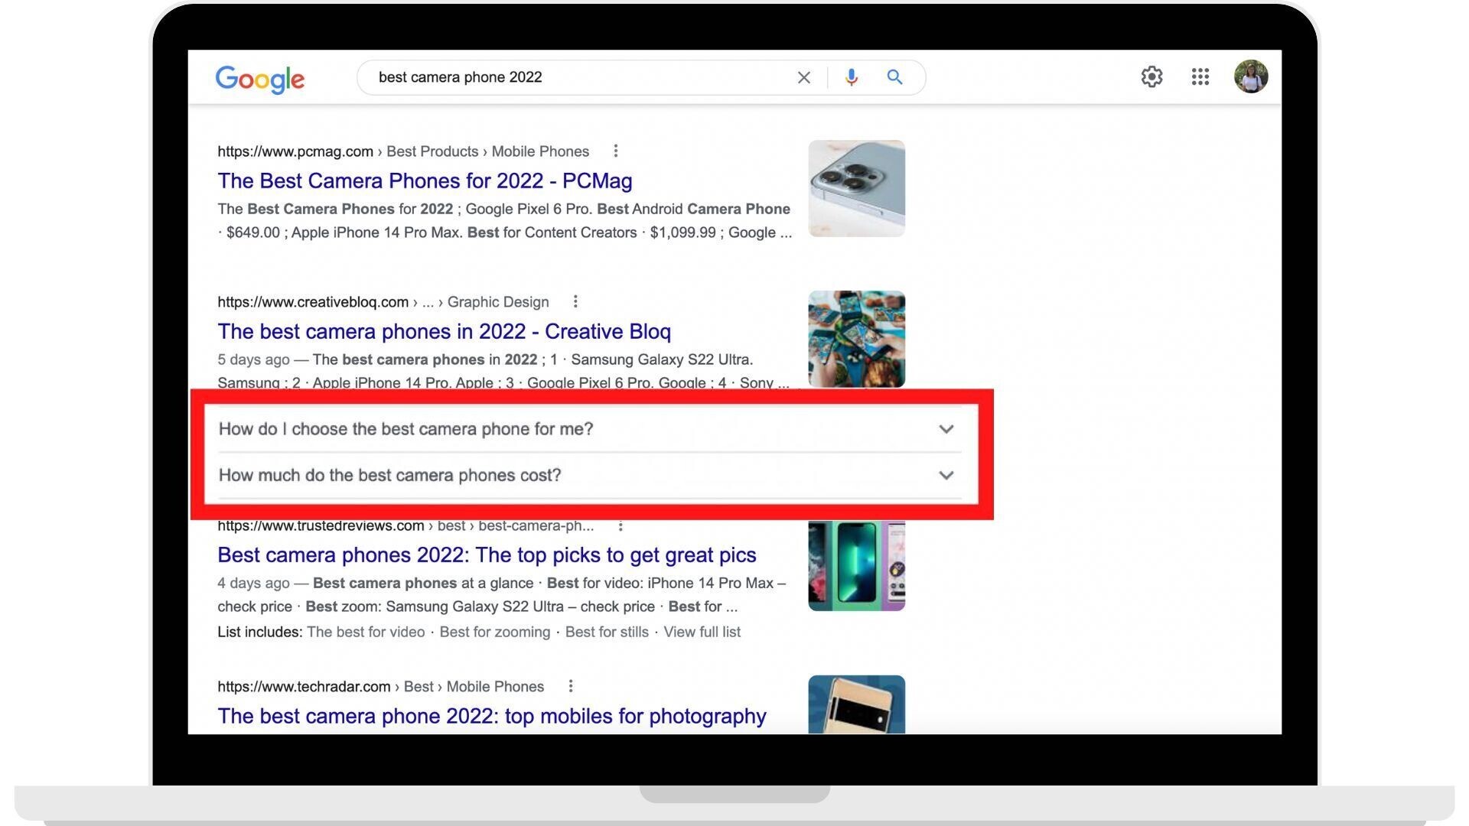Open the Creative Bloq result thumbnail image
The width and height of the screenshot is (1469, 826).
(x=856, y=339)
